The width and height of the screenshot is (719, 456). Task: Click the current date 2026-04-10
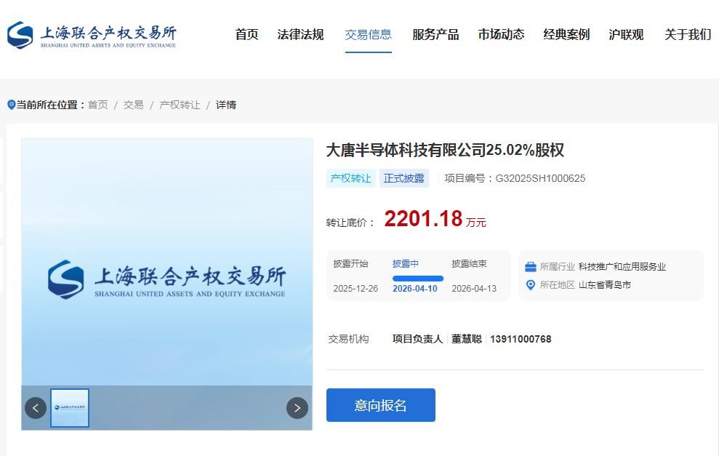pyautogui.click(x=415, y=289)
